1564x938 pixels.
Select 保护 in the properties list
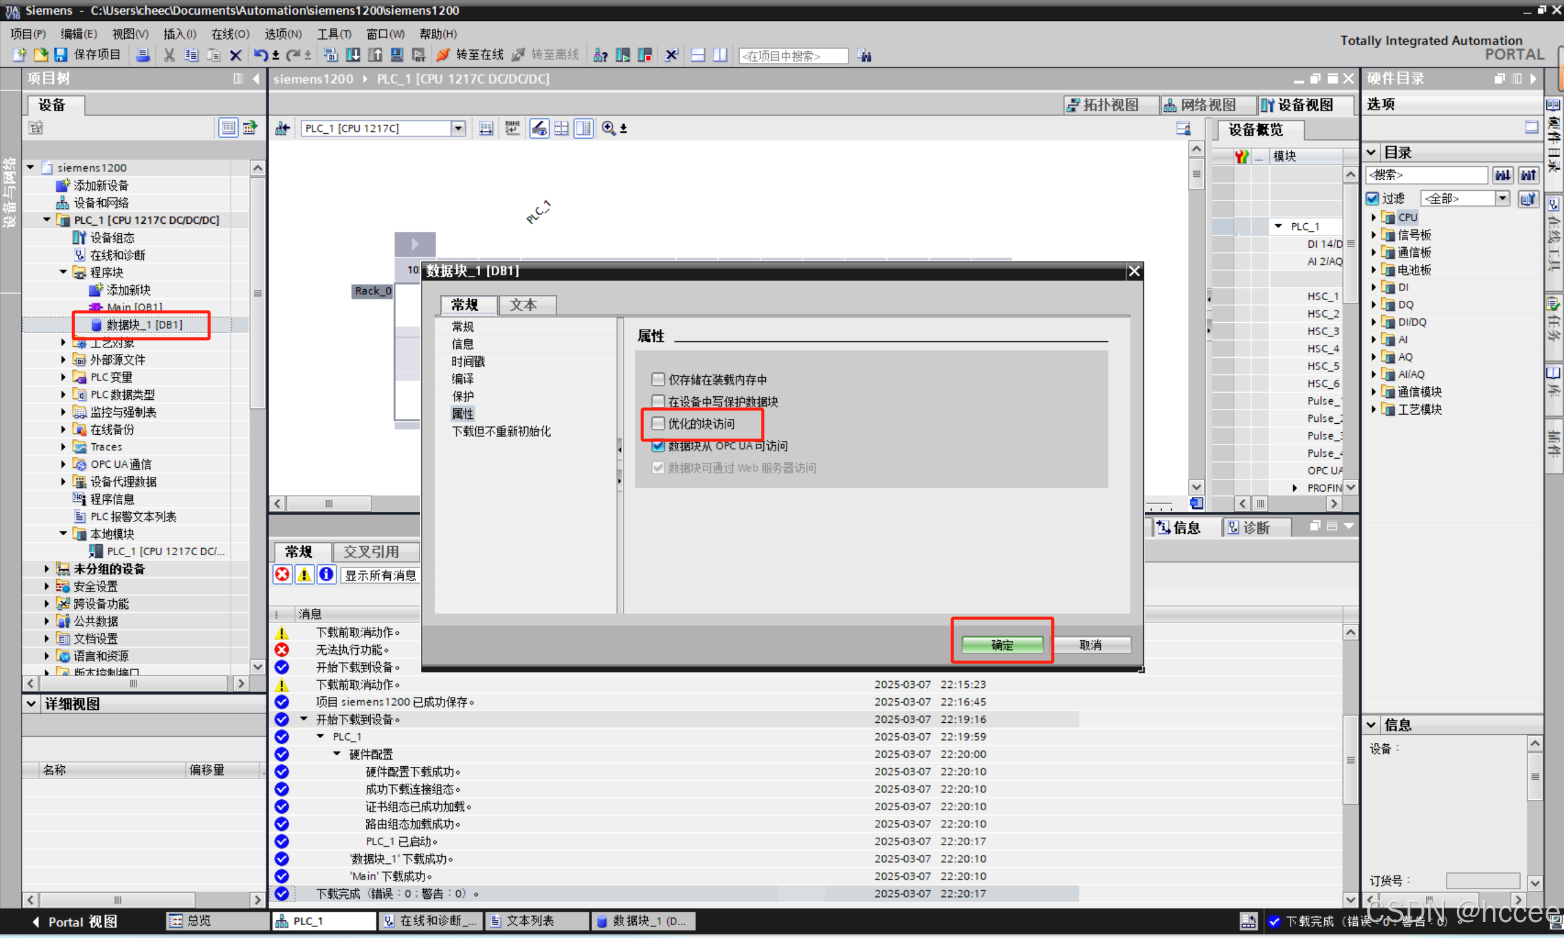click(462, 396)
